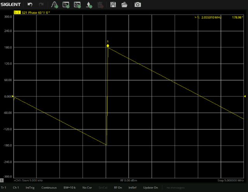Click the -240.0 y-axis label
This screenshot has height=192, width=248.
click(8, 162)
